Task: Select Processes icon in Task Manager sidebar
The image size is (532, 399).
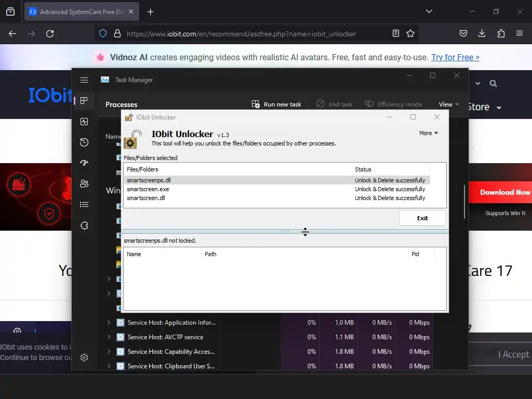Action: click(x=84, y=100)
